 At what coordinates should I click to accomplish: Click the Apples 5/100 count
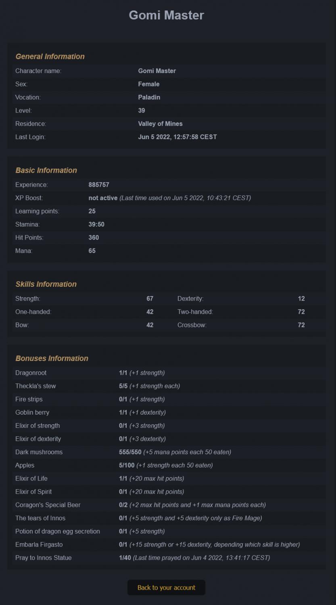(127, 465)
